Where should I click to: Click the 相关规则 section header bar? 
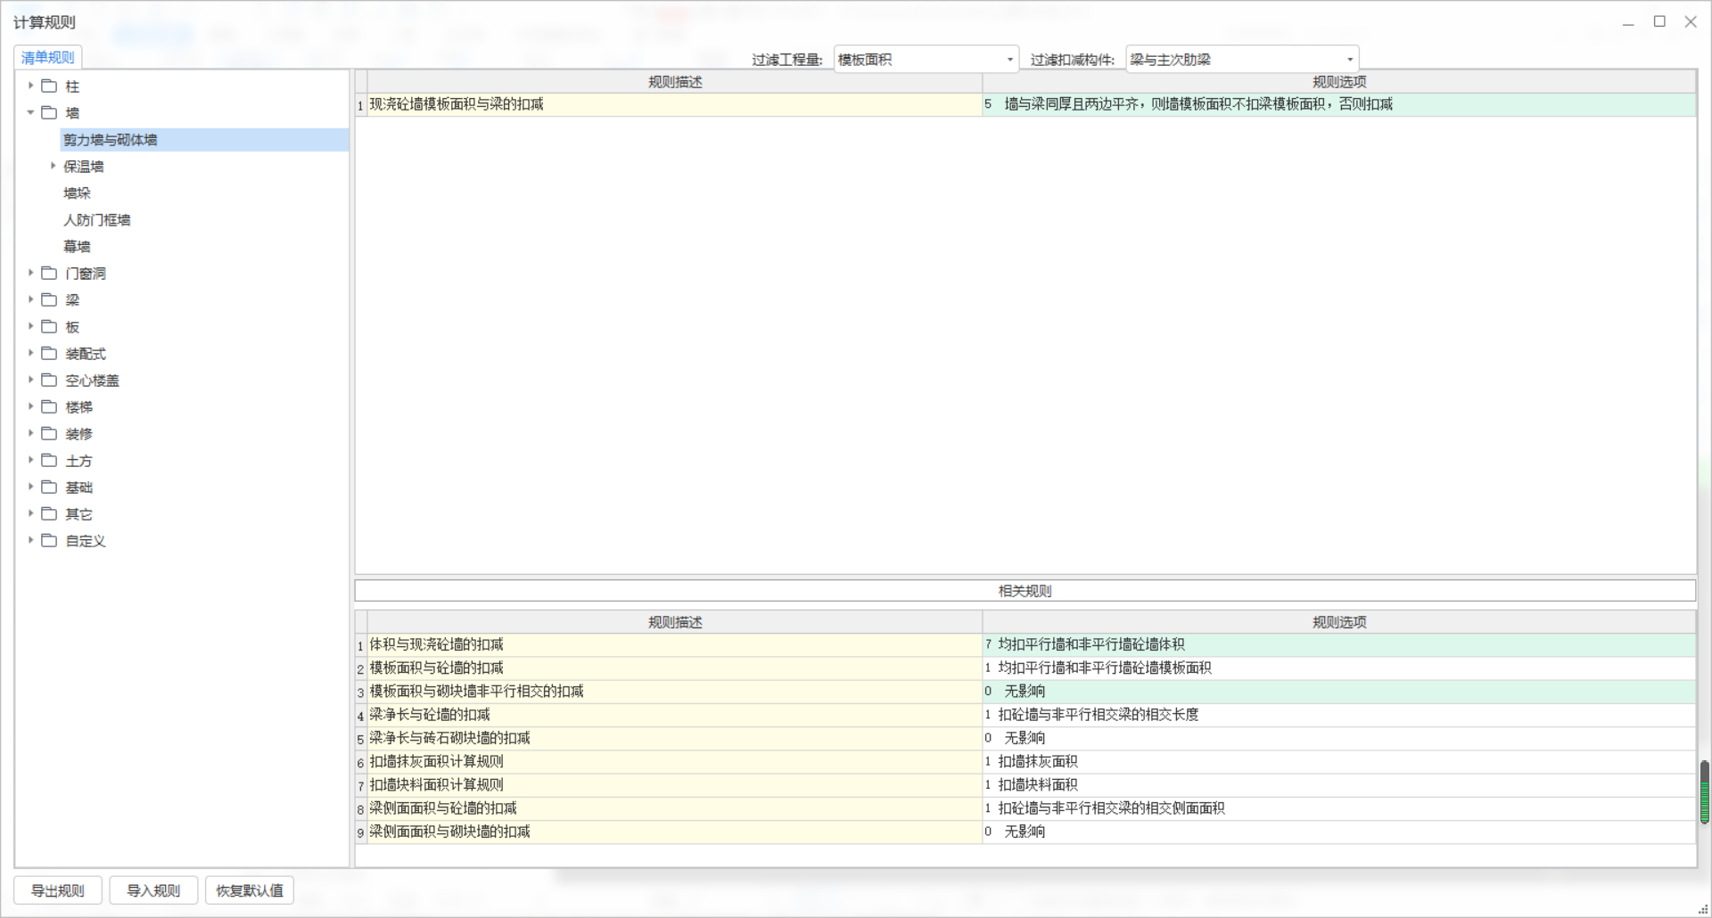pyautogui.click(x=1025, y=591)
